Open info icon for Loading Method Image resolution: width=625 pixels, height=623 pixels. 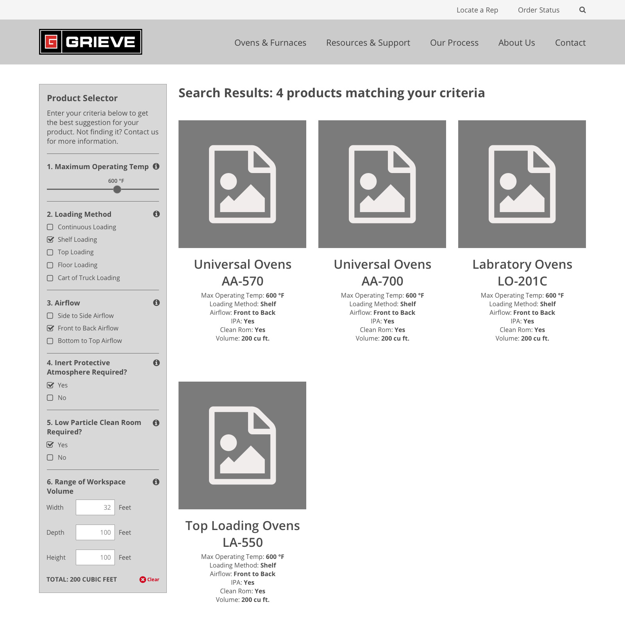tap(156, 214)
